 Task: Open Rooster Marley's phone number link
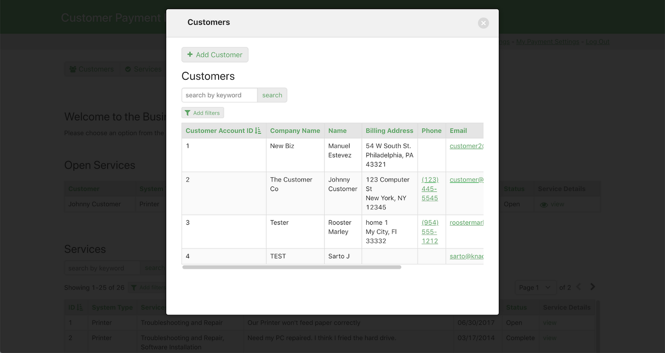click(430, 232)
